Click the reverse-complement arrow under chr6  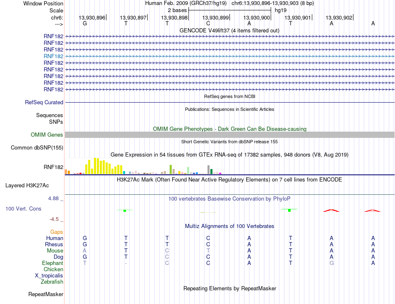click(59, 24)
